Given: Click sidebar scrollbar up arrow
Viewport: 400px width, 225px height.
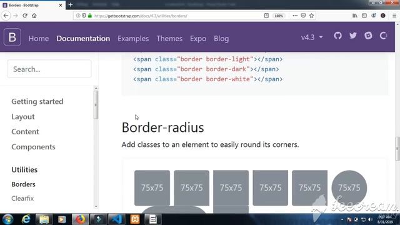Looking at the screenshot, I should [96, 88].
